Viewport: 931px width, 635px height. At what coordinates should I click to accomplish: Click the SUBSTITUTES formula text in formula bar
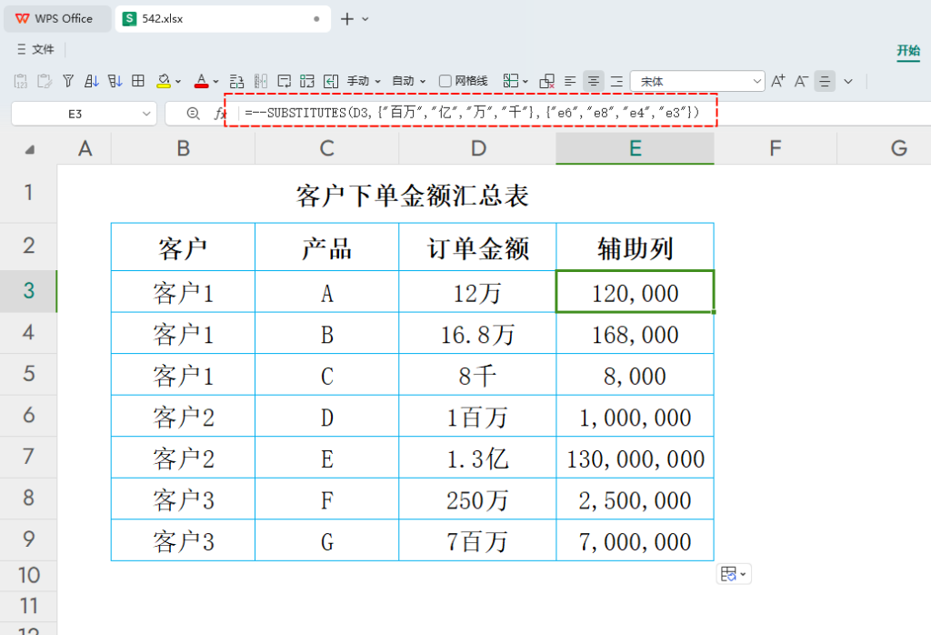[x=472, y=112]
